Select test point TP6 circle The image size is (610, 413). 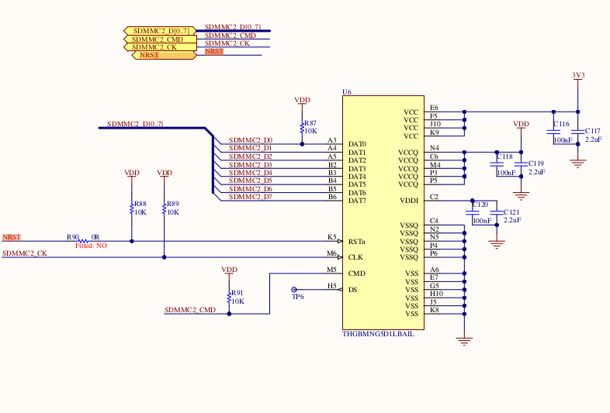point(294,290)
